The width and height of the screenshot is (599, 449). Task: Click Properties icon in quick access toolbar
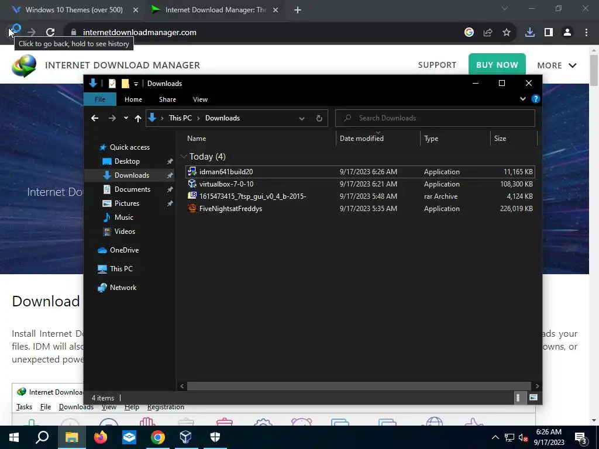pos(112,83)
